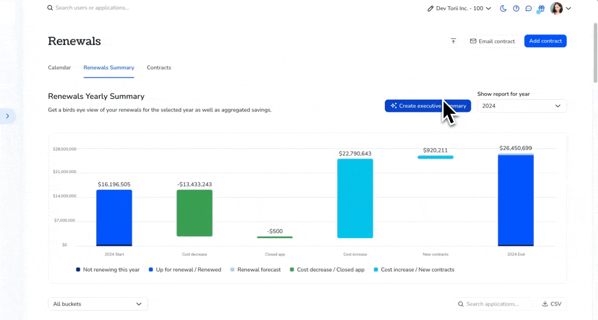Screen dimensions: 598x320
Task: Click the green Cost decrease bar in chart
Action: pyautogui.click(x=194, y=213)
